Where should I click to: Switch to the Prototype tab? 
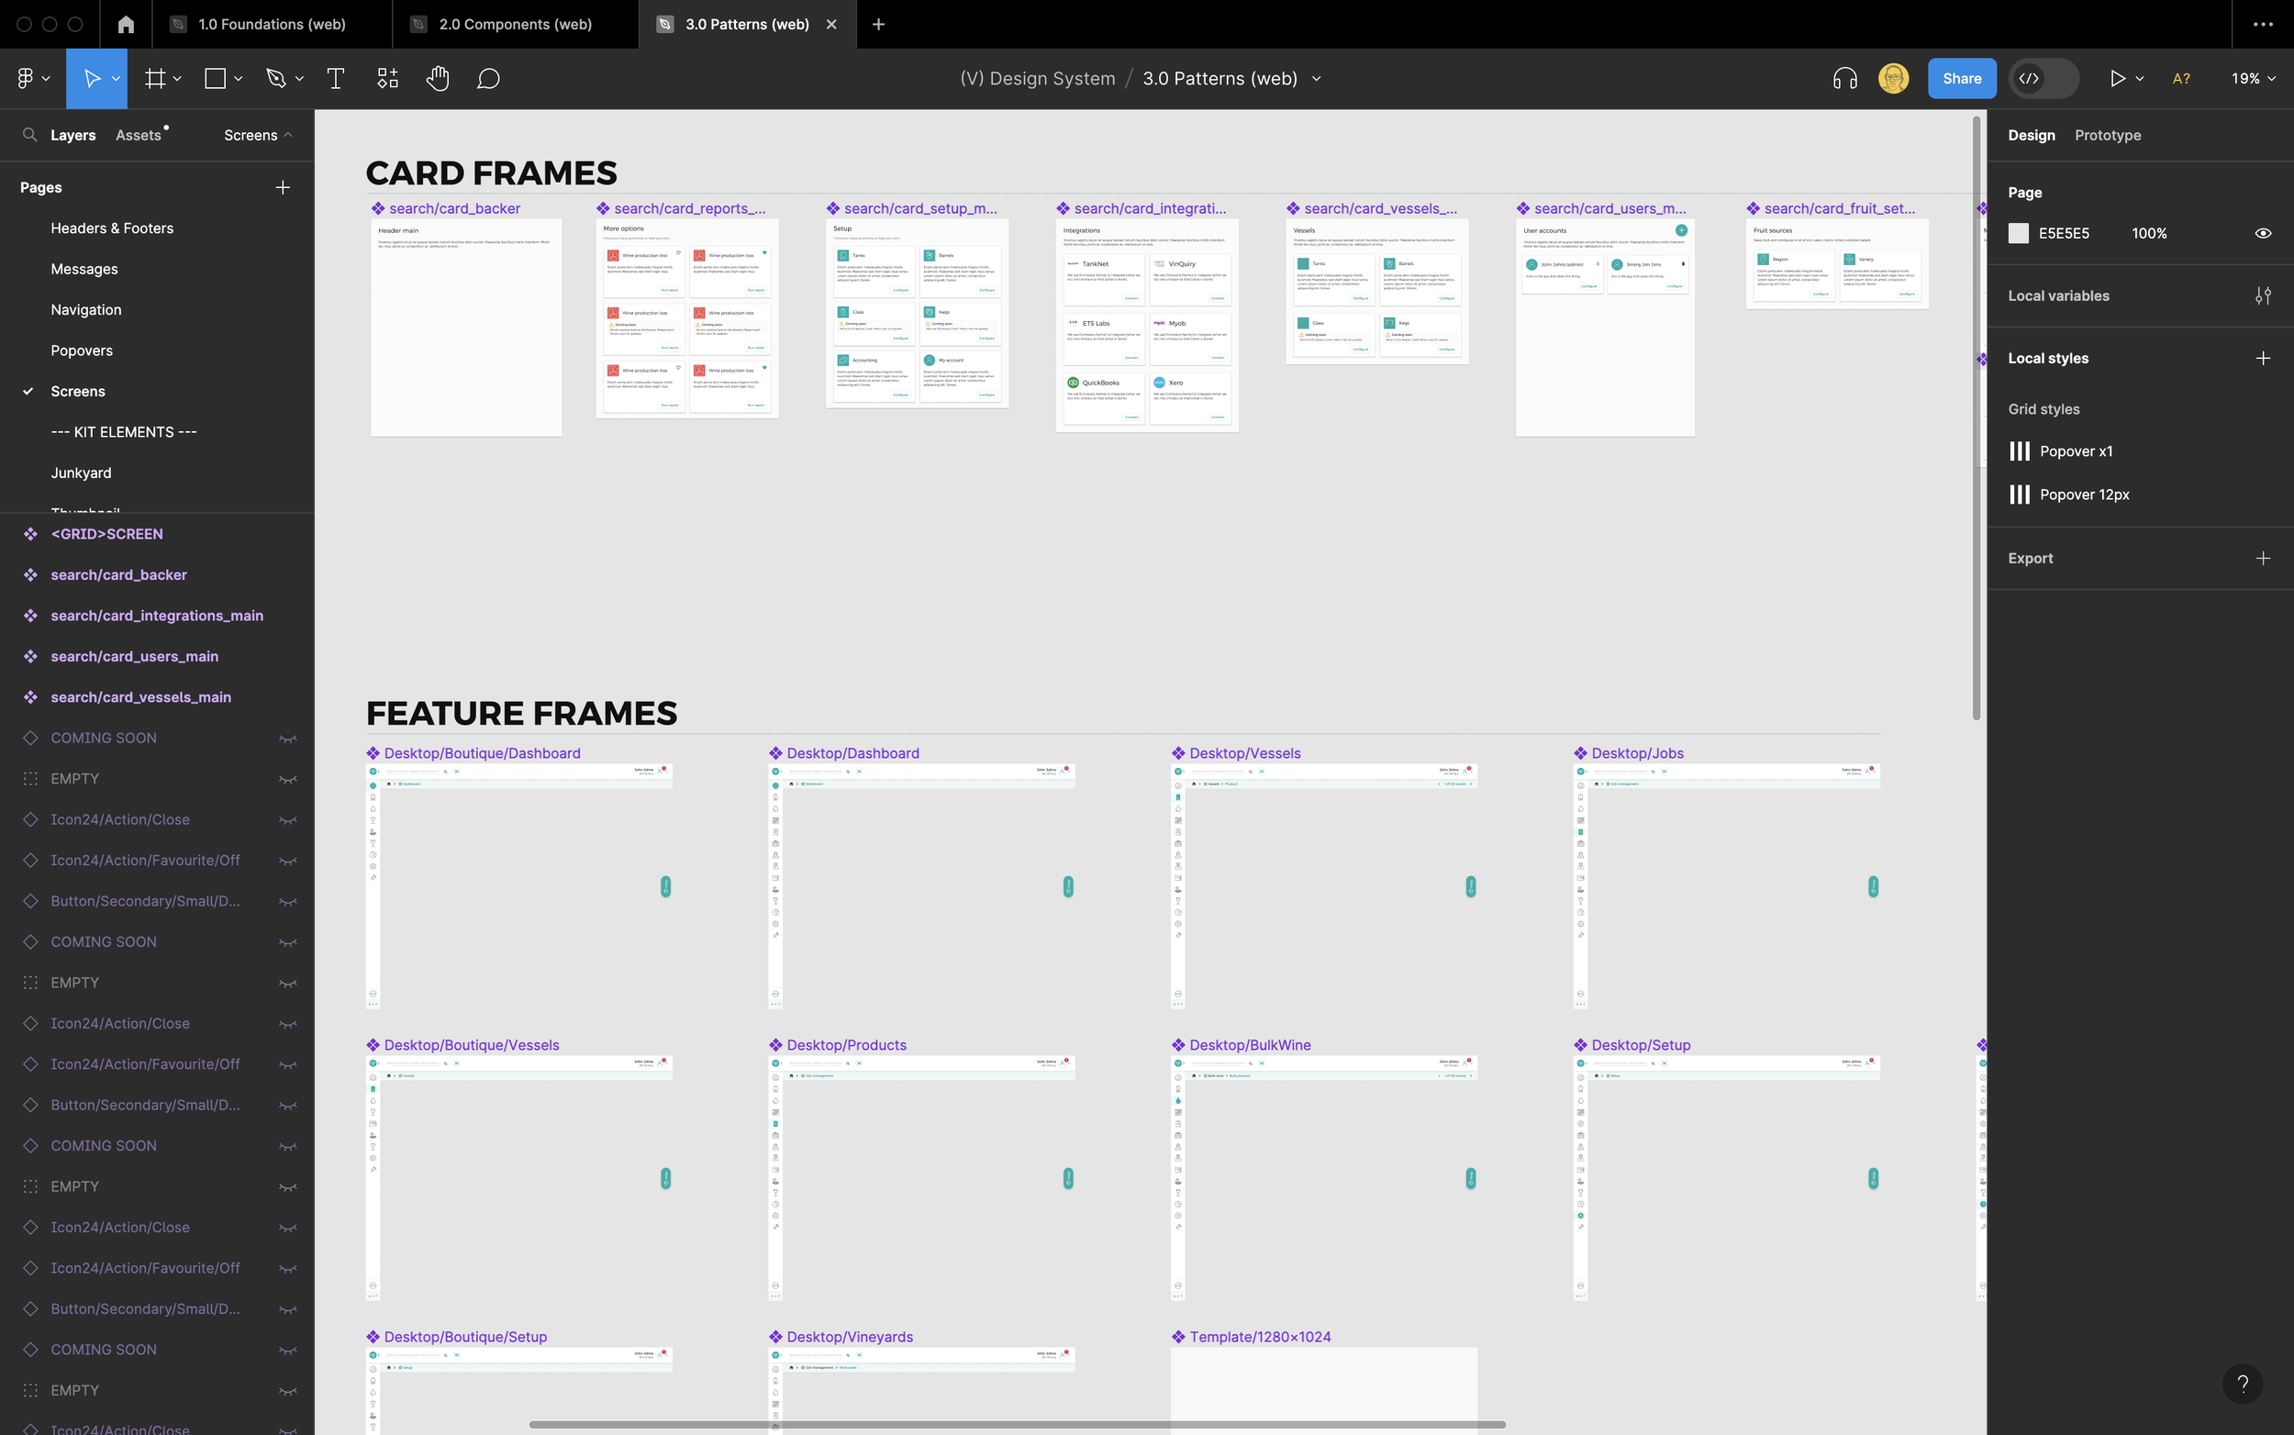(x=2107, y=136)
